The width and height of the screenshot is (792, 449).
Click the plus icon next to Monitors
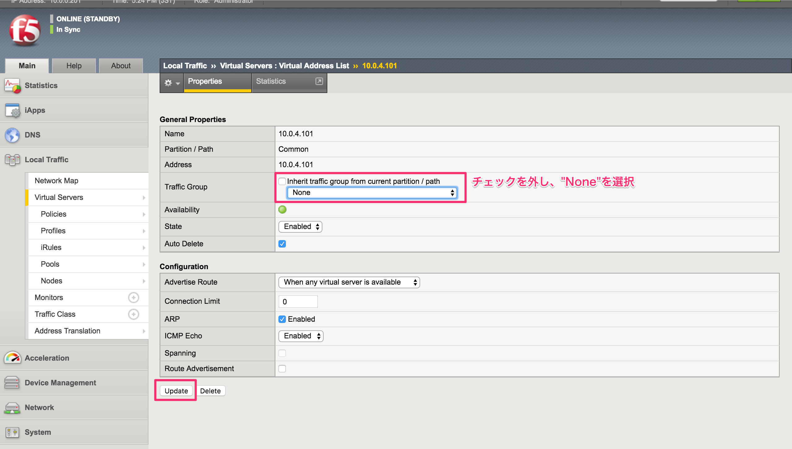click(133, 297)
